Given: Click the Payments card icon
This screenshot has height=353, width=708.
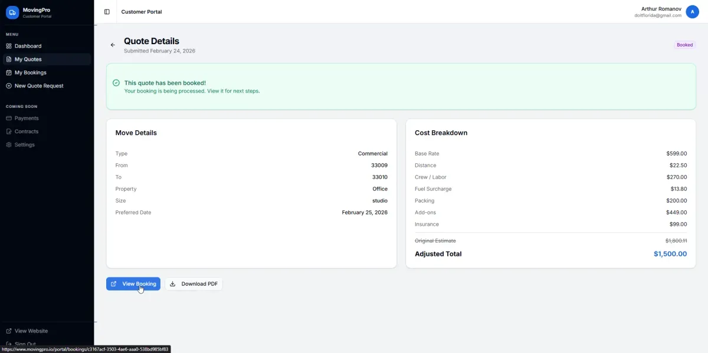Looking at the screenshot, I should (9, 118).
